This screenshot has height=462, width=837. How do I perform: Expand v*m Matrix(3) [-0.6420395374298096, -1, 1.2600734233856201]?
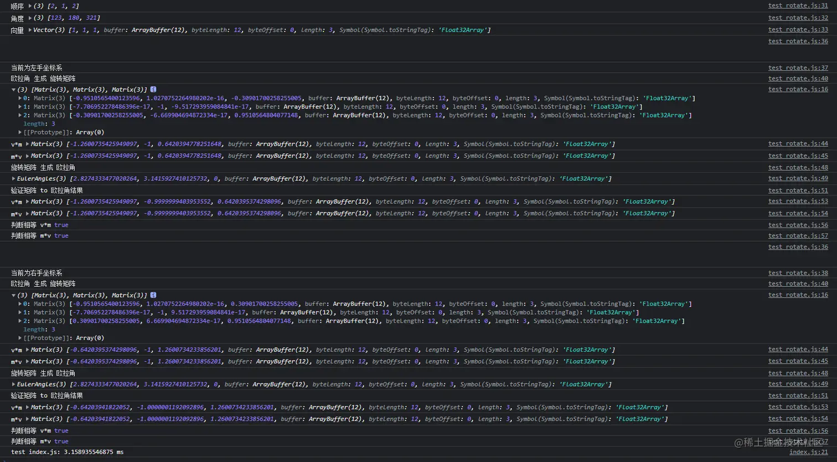pyautogui.click(x=27, y=350)
